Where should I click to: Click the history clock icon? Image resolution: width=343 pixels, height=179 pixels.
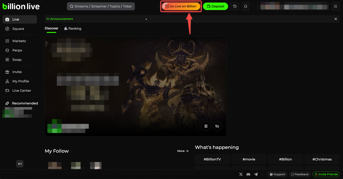tap(235, 6)
